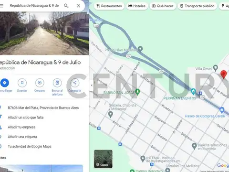
Task: Click Añadir tu empresa
Action: [21, 127]
